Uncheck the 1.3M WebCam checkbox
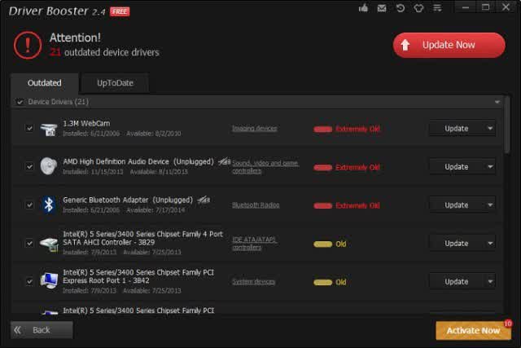 pos(29,128)
